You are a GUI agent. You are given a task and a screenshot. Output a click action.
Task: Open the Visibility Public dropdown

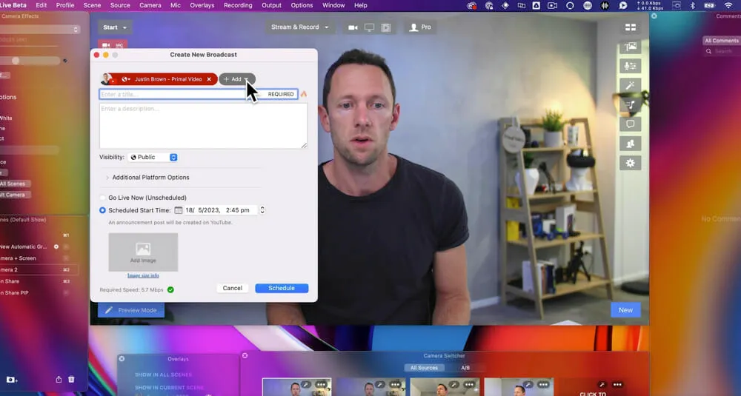[x=153, y=157]
